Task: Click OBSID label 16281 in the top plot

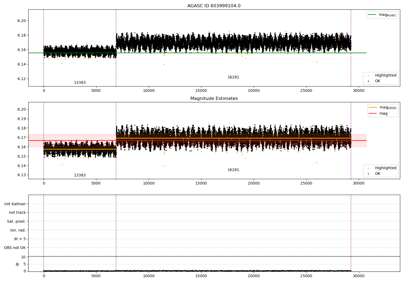Action: pyautogui.click(x=233, y=77)
